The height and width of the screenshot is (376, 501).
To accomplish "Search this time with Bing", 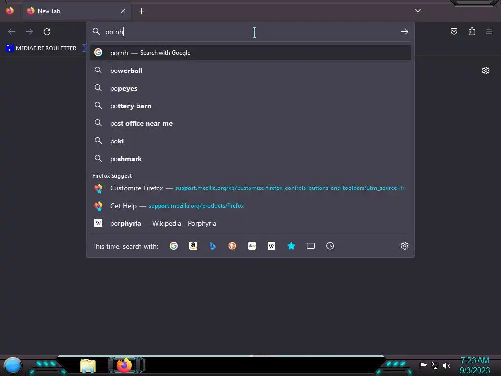I will tap(213, 246).
